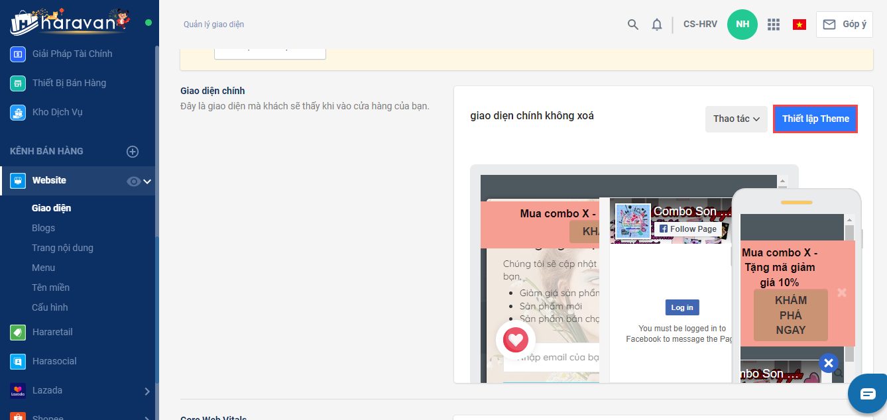Image resolution: width=887 pixels, height=420 pixels.
Task: Open the live chat support bubble
Action: tap(868, 394)
